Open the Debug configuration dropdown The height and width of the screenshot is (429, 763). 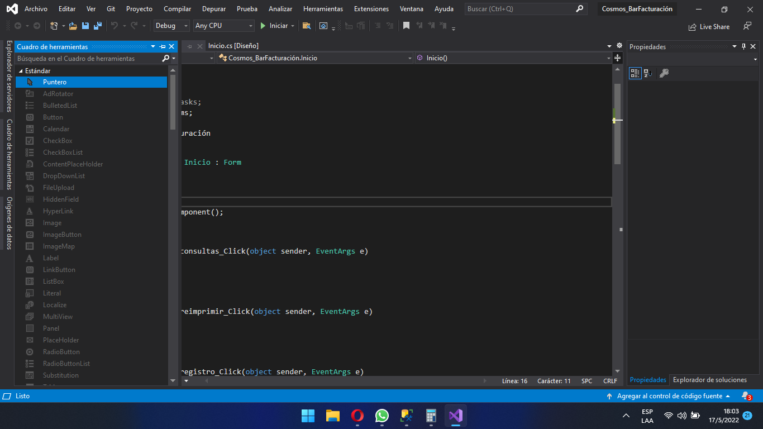tap(172, 26)
